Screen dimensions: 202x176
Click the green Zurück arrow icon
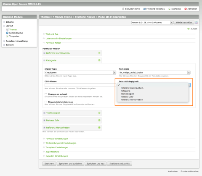point(189,29)
